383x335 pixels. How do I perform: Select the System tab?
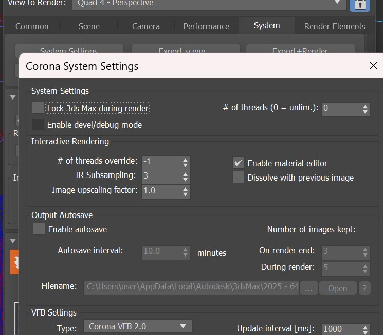pyautogui.click(x=267, y=25)
